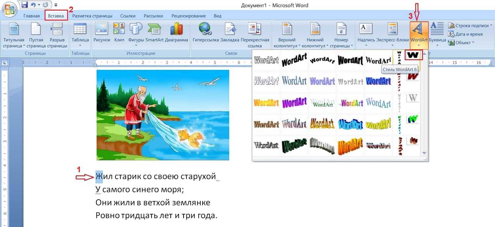
Task: Save document via Quick Access floppy icon
Action: (24, 5)
